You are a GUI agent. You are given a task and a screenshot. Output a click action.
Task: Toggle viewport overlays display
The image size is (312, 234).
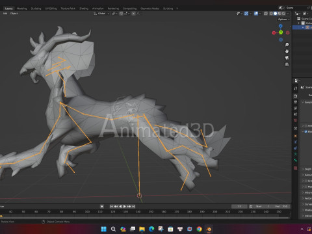[x=256, y=14]
